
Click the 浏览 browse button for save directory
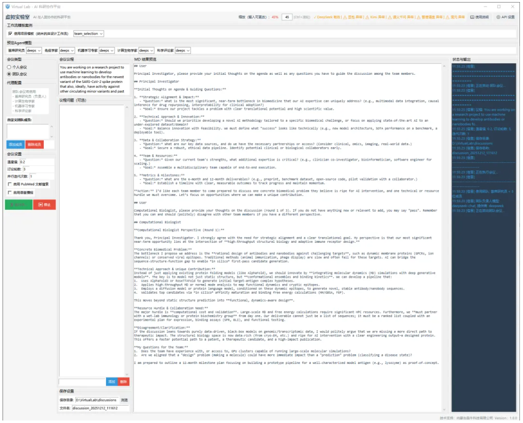pyautogui.click(x=124, y=400)
